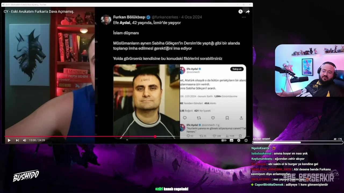The height and width of the screenshot is (193, 344).
Task: Click the Watch later clock icon
Action: 240,12
